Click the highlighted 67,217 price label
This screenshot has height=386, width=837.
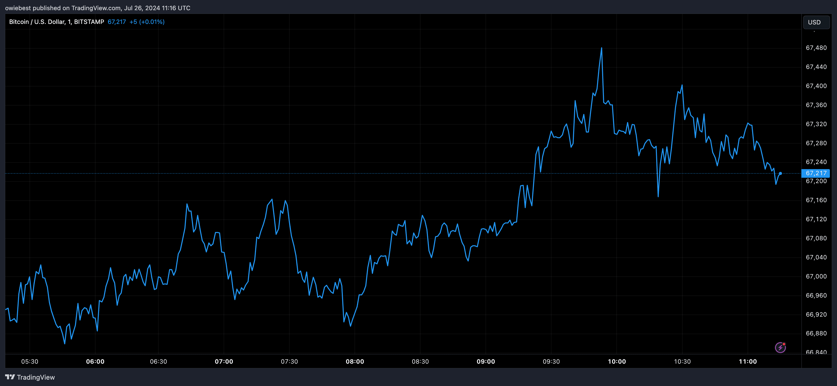[x=816, y=173]
